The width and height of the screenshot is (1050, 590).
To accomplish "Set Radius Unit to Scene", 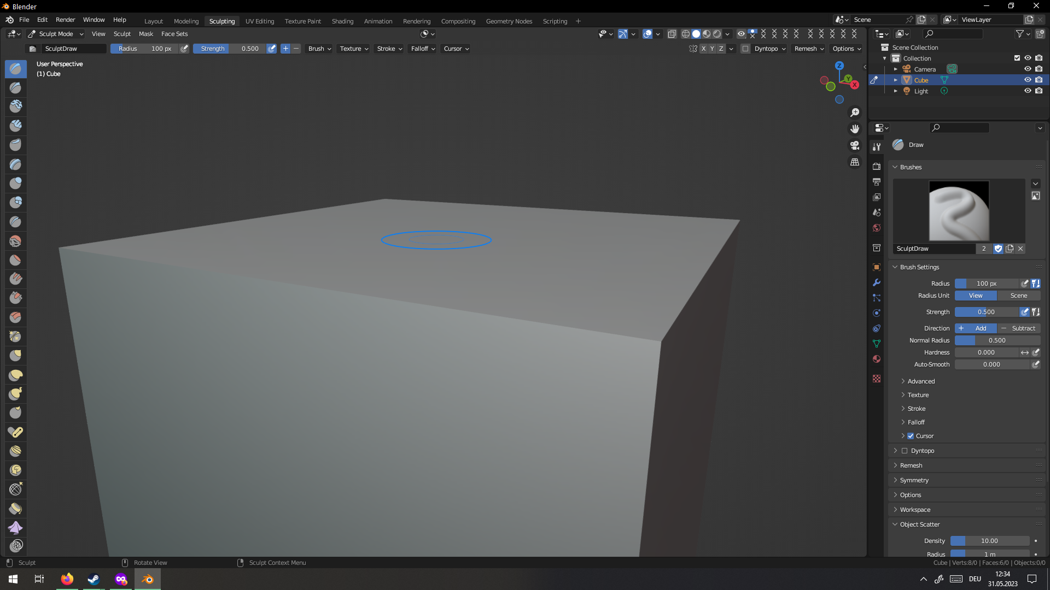I will point(1018,296).
